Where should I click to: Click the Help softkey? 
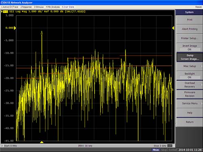tap(190, 113)
